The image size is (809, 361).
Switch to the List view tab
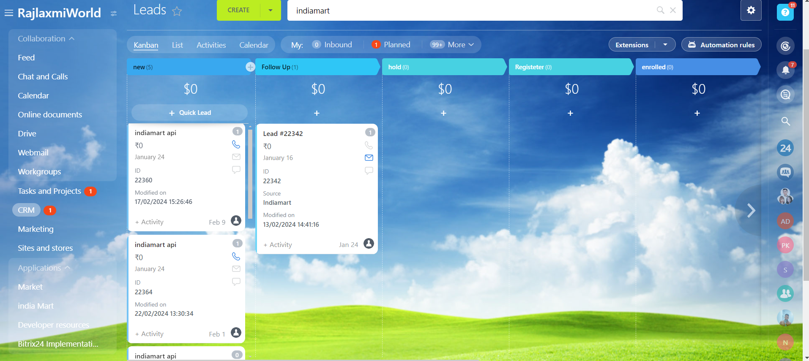[177, 45]
